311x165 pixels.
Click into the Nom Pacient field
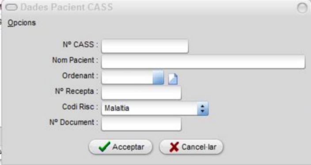click(203, 62)
